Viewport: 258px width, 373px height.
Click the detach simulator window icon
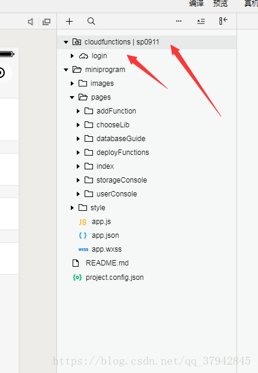[46, 22]
